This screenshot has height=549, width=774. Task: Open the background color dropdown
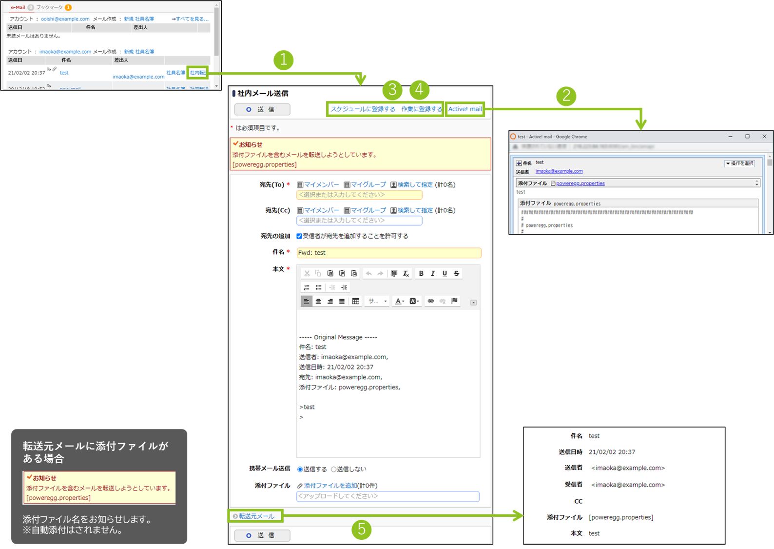pyautogui.click(x=414, y=301)
